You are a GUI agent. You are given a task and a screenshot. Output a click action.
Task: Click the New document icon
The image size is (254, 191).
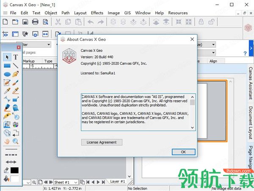click(5, 22)
